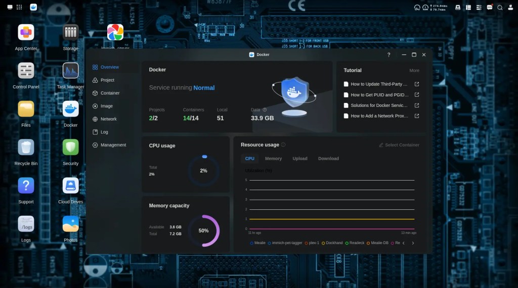This screenshot has height=288, width=518.
Task: Open the task list icon in the top bar
Action: (x=479, y=7)
